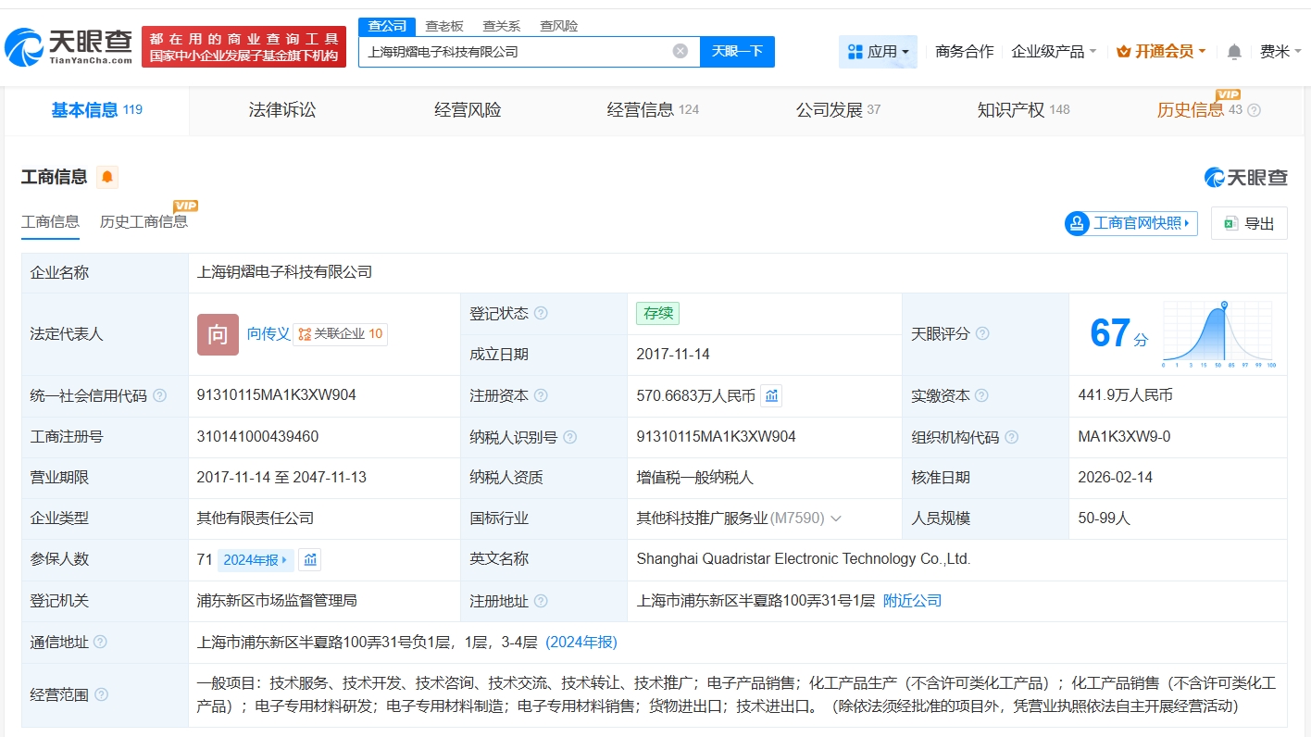Switch to the 法律诉讼 tab
The image size is (1311, 737).
pos(282,110)
